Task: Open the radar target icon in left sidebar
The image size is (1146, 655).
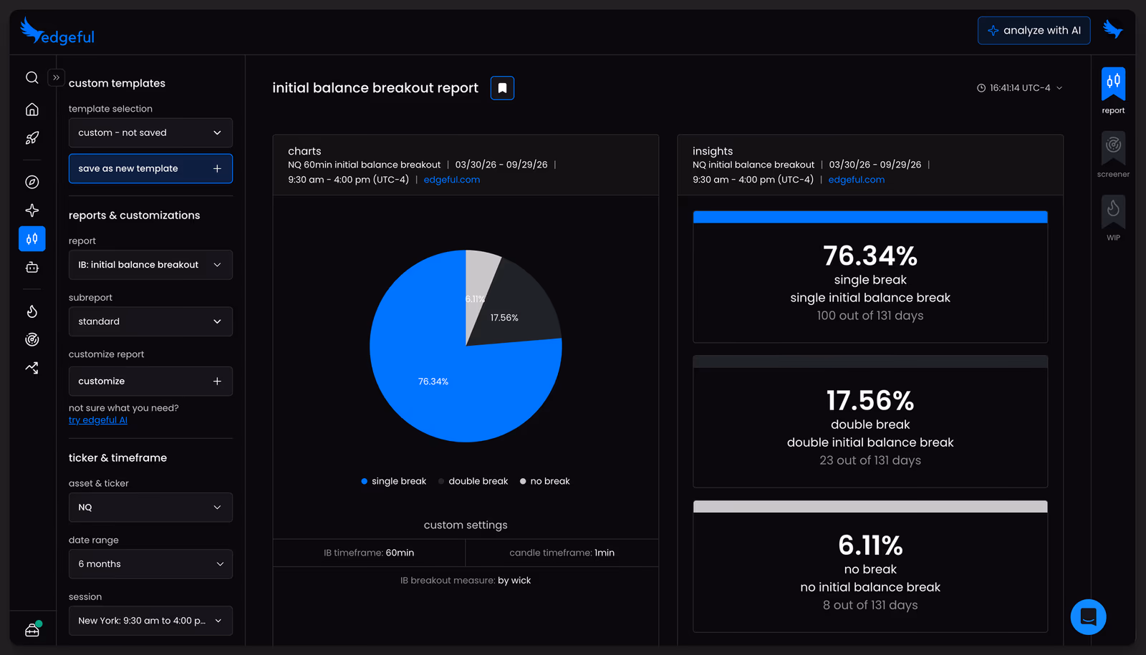Action: pos(32,340)
